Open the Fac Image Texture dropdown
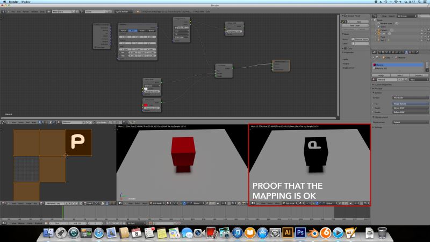 coord(411,104)
